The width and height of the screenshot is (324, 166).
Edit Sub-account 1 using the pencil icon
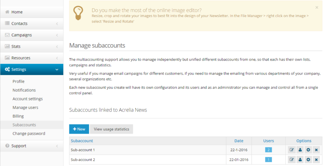point(292,150)
